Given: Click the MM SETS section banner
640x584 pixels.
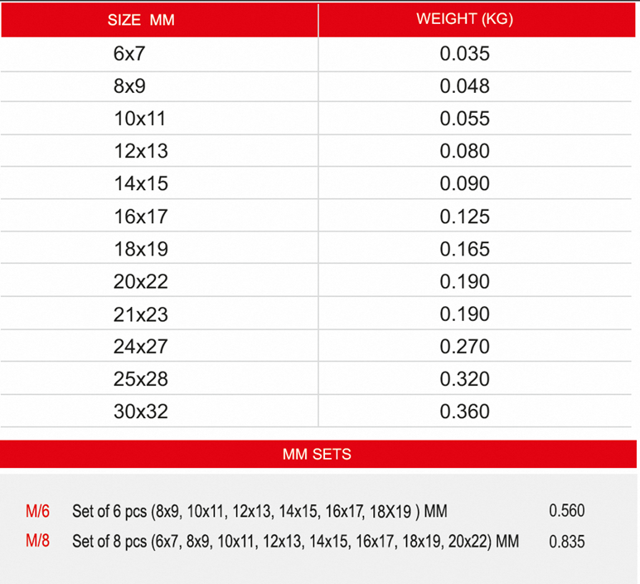Looking at the screenshot, I should pyautogui.click(x=318, y=454).
